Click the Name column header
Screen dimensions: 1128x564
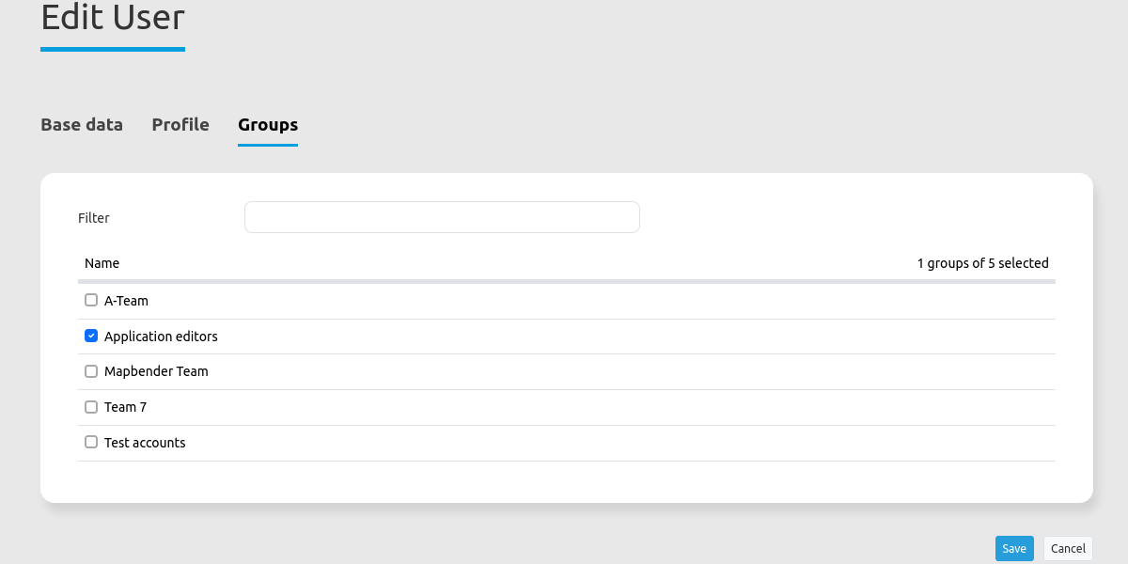[x=102, y=263]
